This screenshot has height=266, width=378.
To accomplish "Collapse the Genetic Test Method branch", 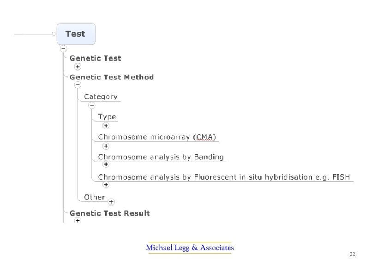I will tap(78, 85).
